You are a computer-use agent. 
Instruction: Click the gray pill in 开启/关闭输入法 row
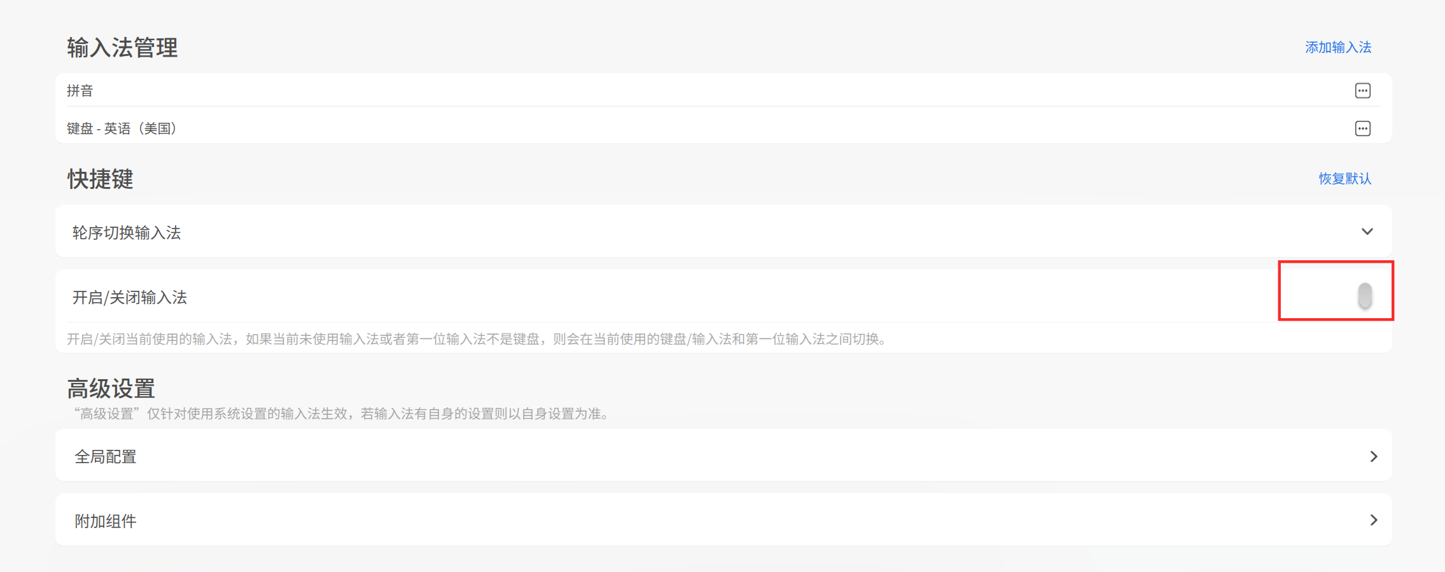[x=1365, y=296]
